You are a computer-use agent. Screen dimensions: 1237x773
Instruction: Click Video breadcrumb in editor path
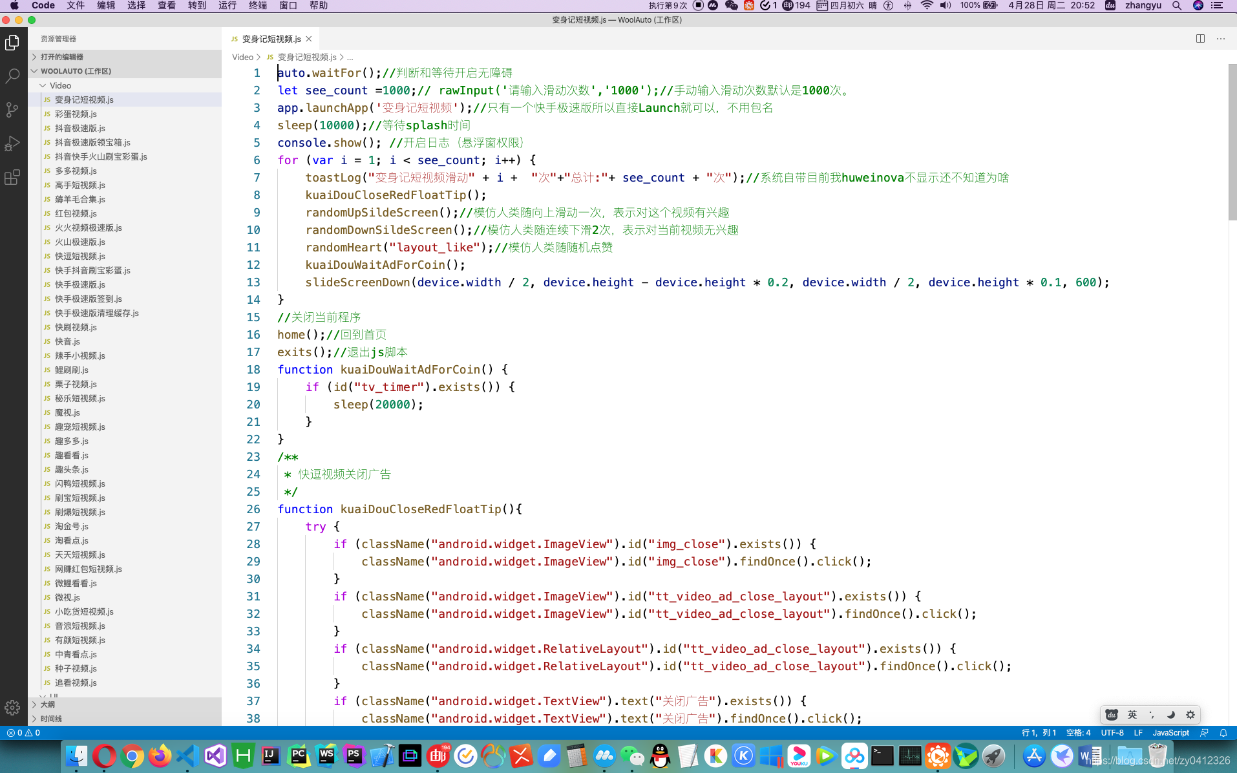point(242,57)
